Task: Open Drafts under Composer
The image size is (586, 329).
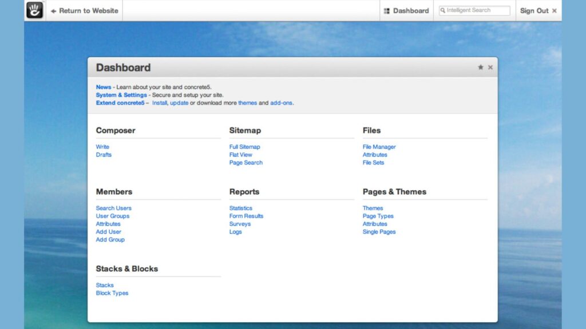Action: coord(104,154)
